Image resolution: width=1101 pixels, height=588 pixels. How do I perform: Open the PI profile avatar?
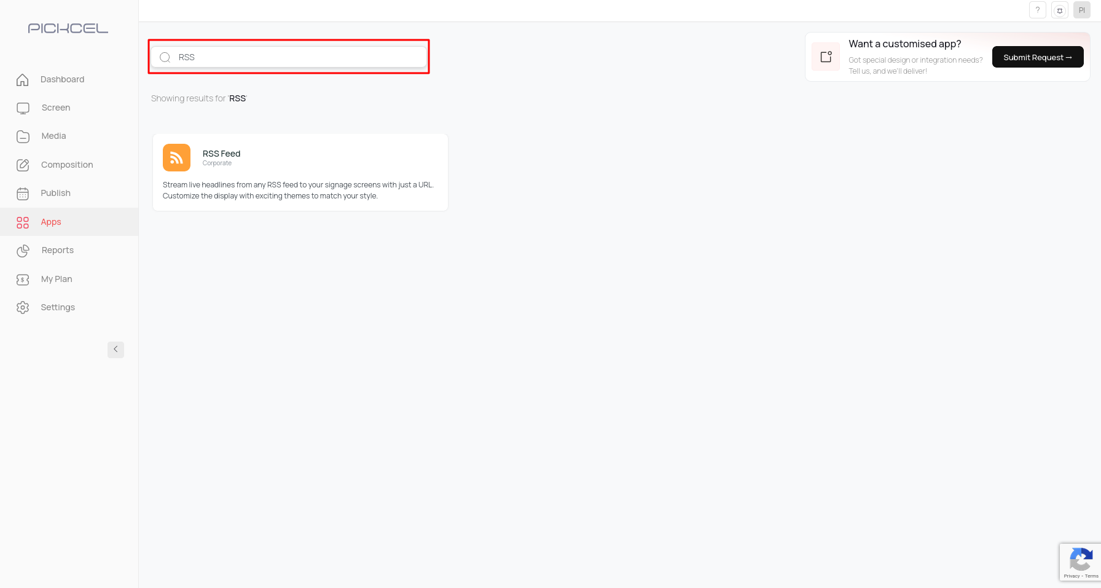click(1082, 10)
